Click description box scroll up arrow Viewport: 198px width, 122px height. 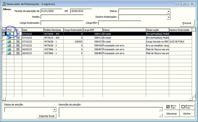tap(161, 109)
